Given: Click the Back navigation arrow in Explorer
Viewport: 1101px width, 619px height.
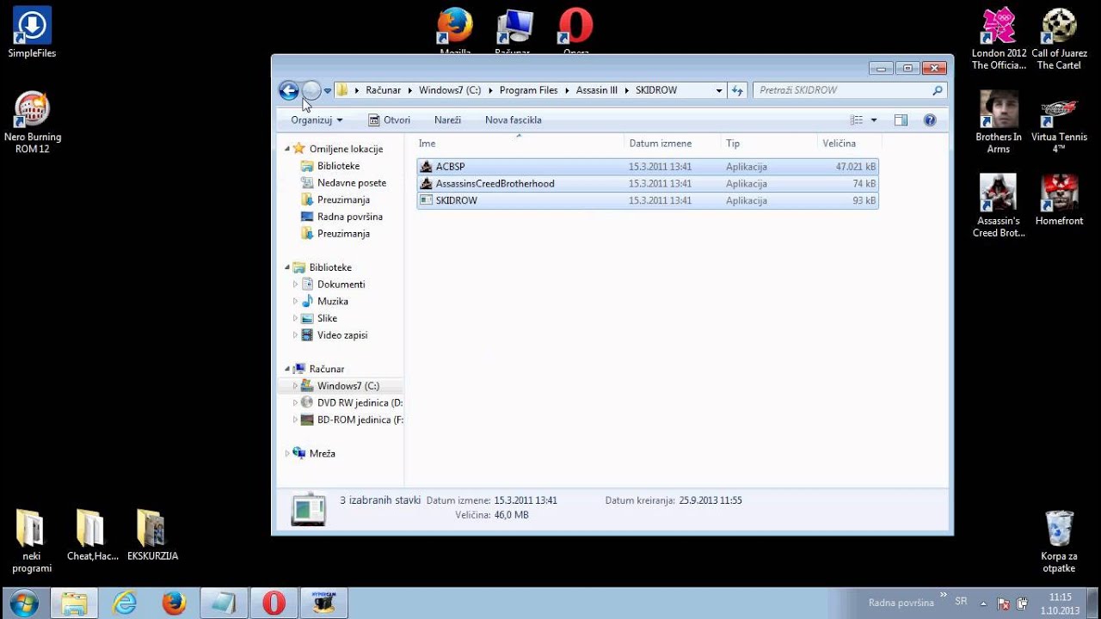Looking at the screenshot, I should pyautogui.click(x=289, y=90).
